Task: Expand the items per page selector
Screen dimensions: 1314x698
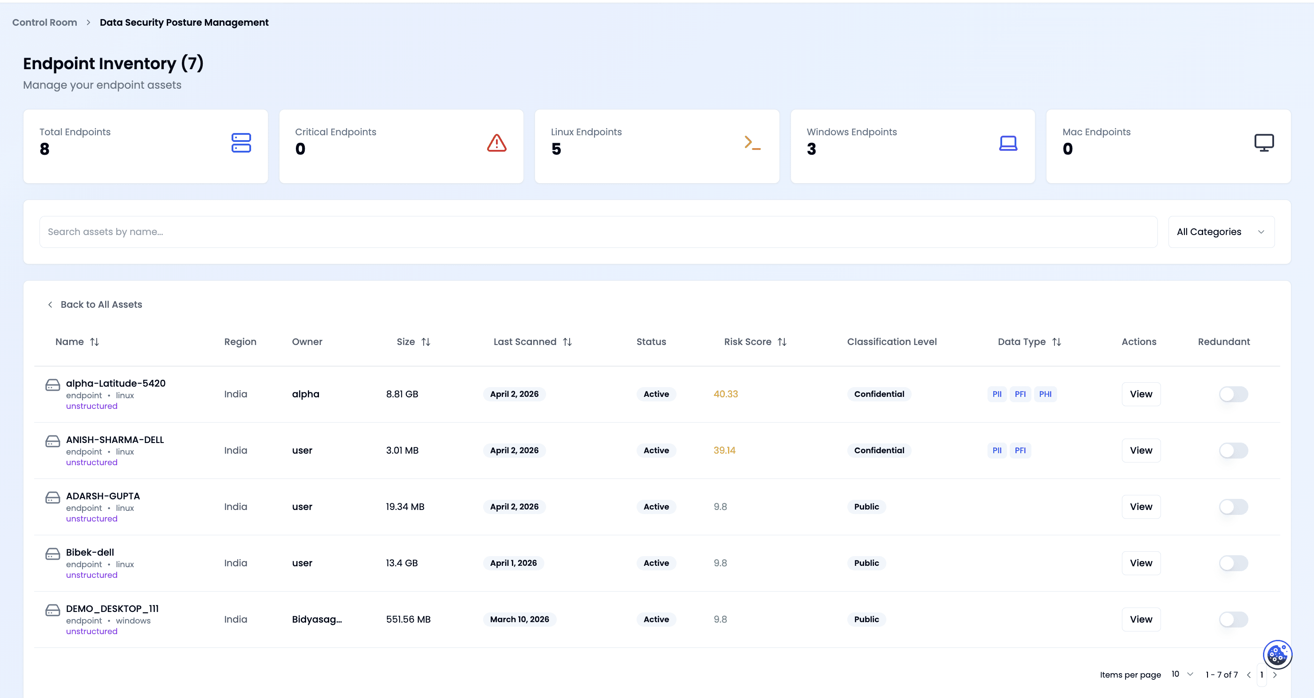Action: pyautogui.click(x=1182, y=674)
